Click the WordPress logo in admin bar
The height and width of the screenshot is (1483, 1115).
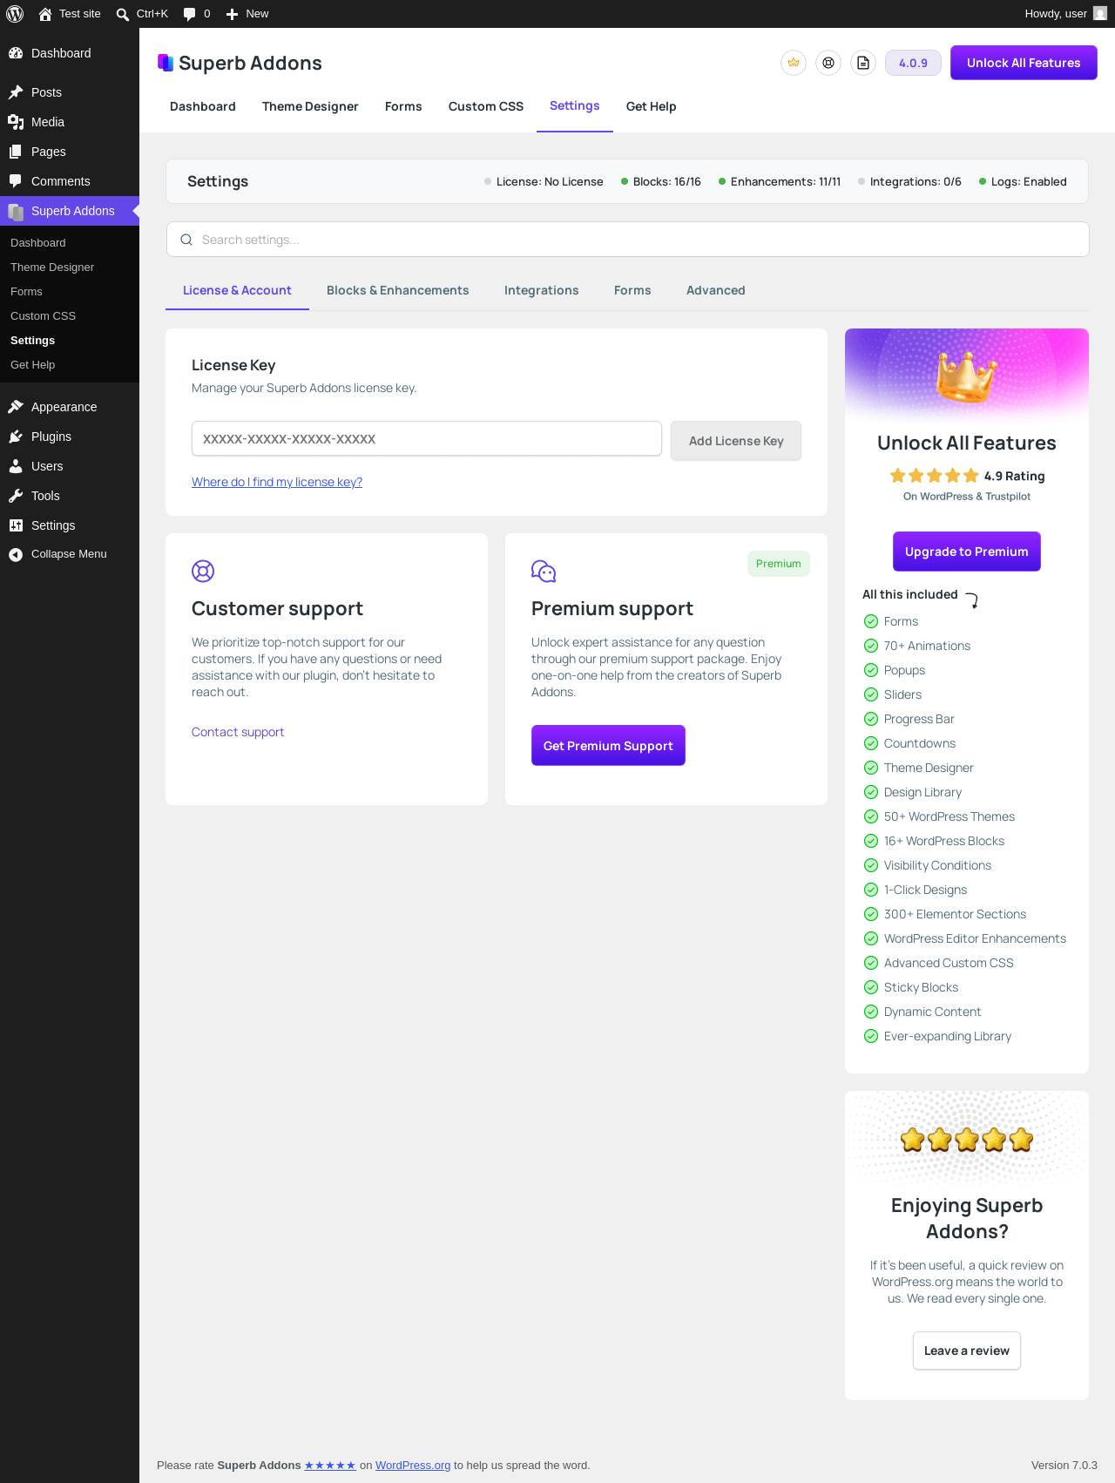click(15, 14)
